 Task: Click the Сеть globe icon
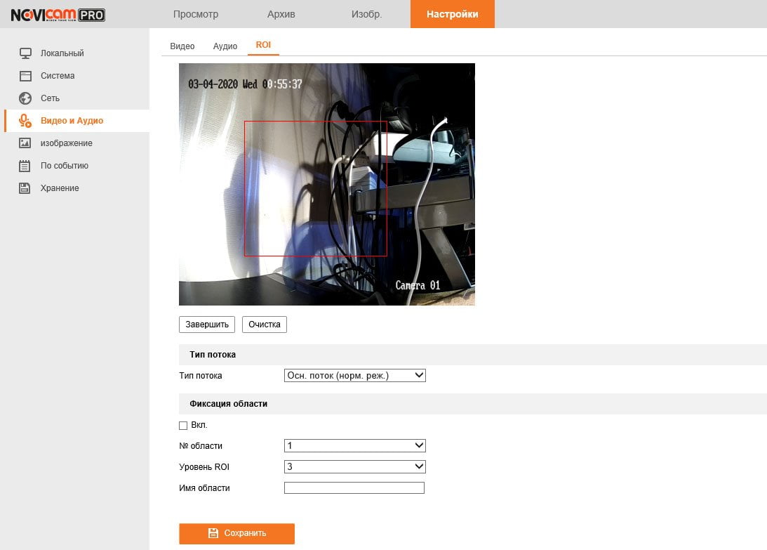point(25,98)
